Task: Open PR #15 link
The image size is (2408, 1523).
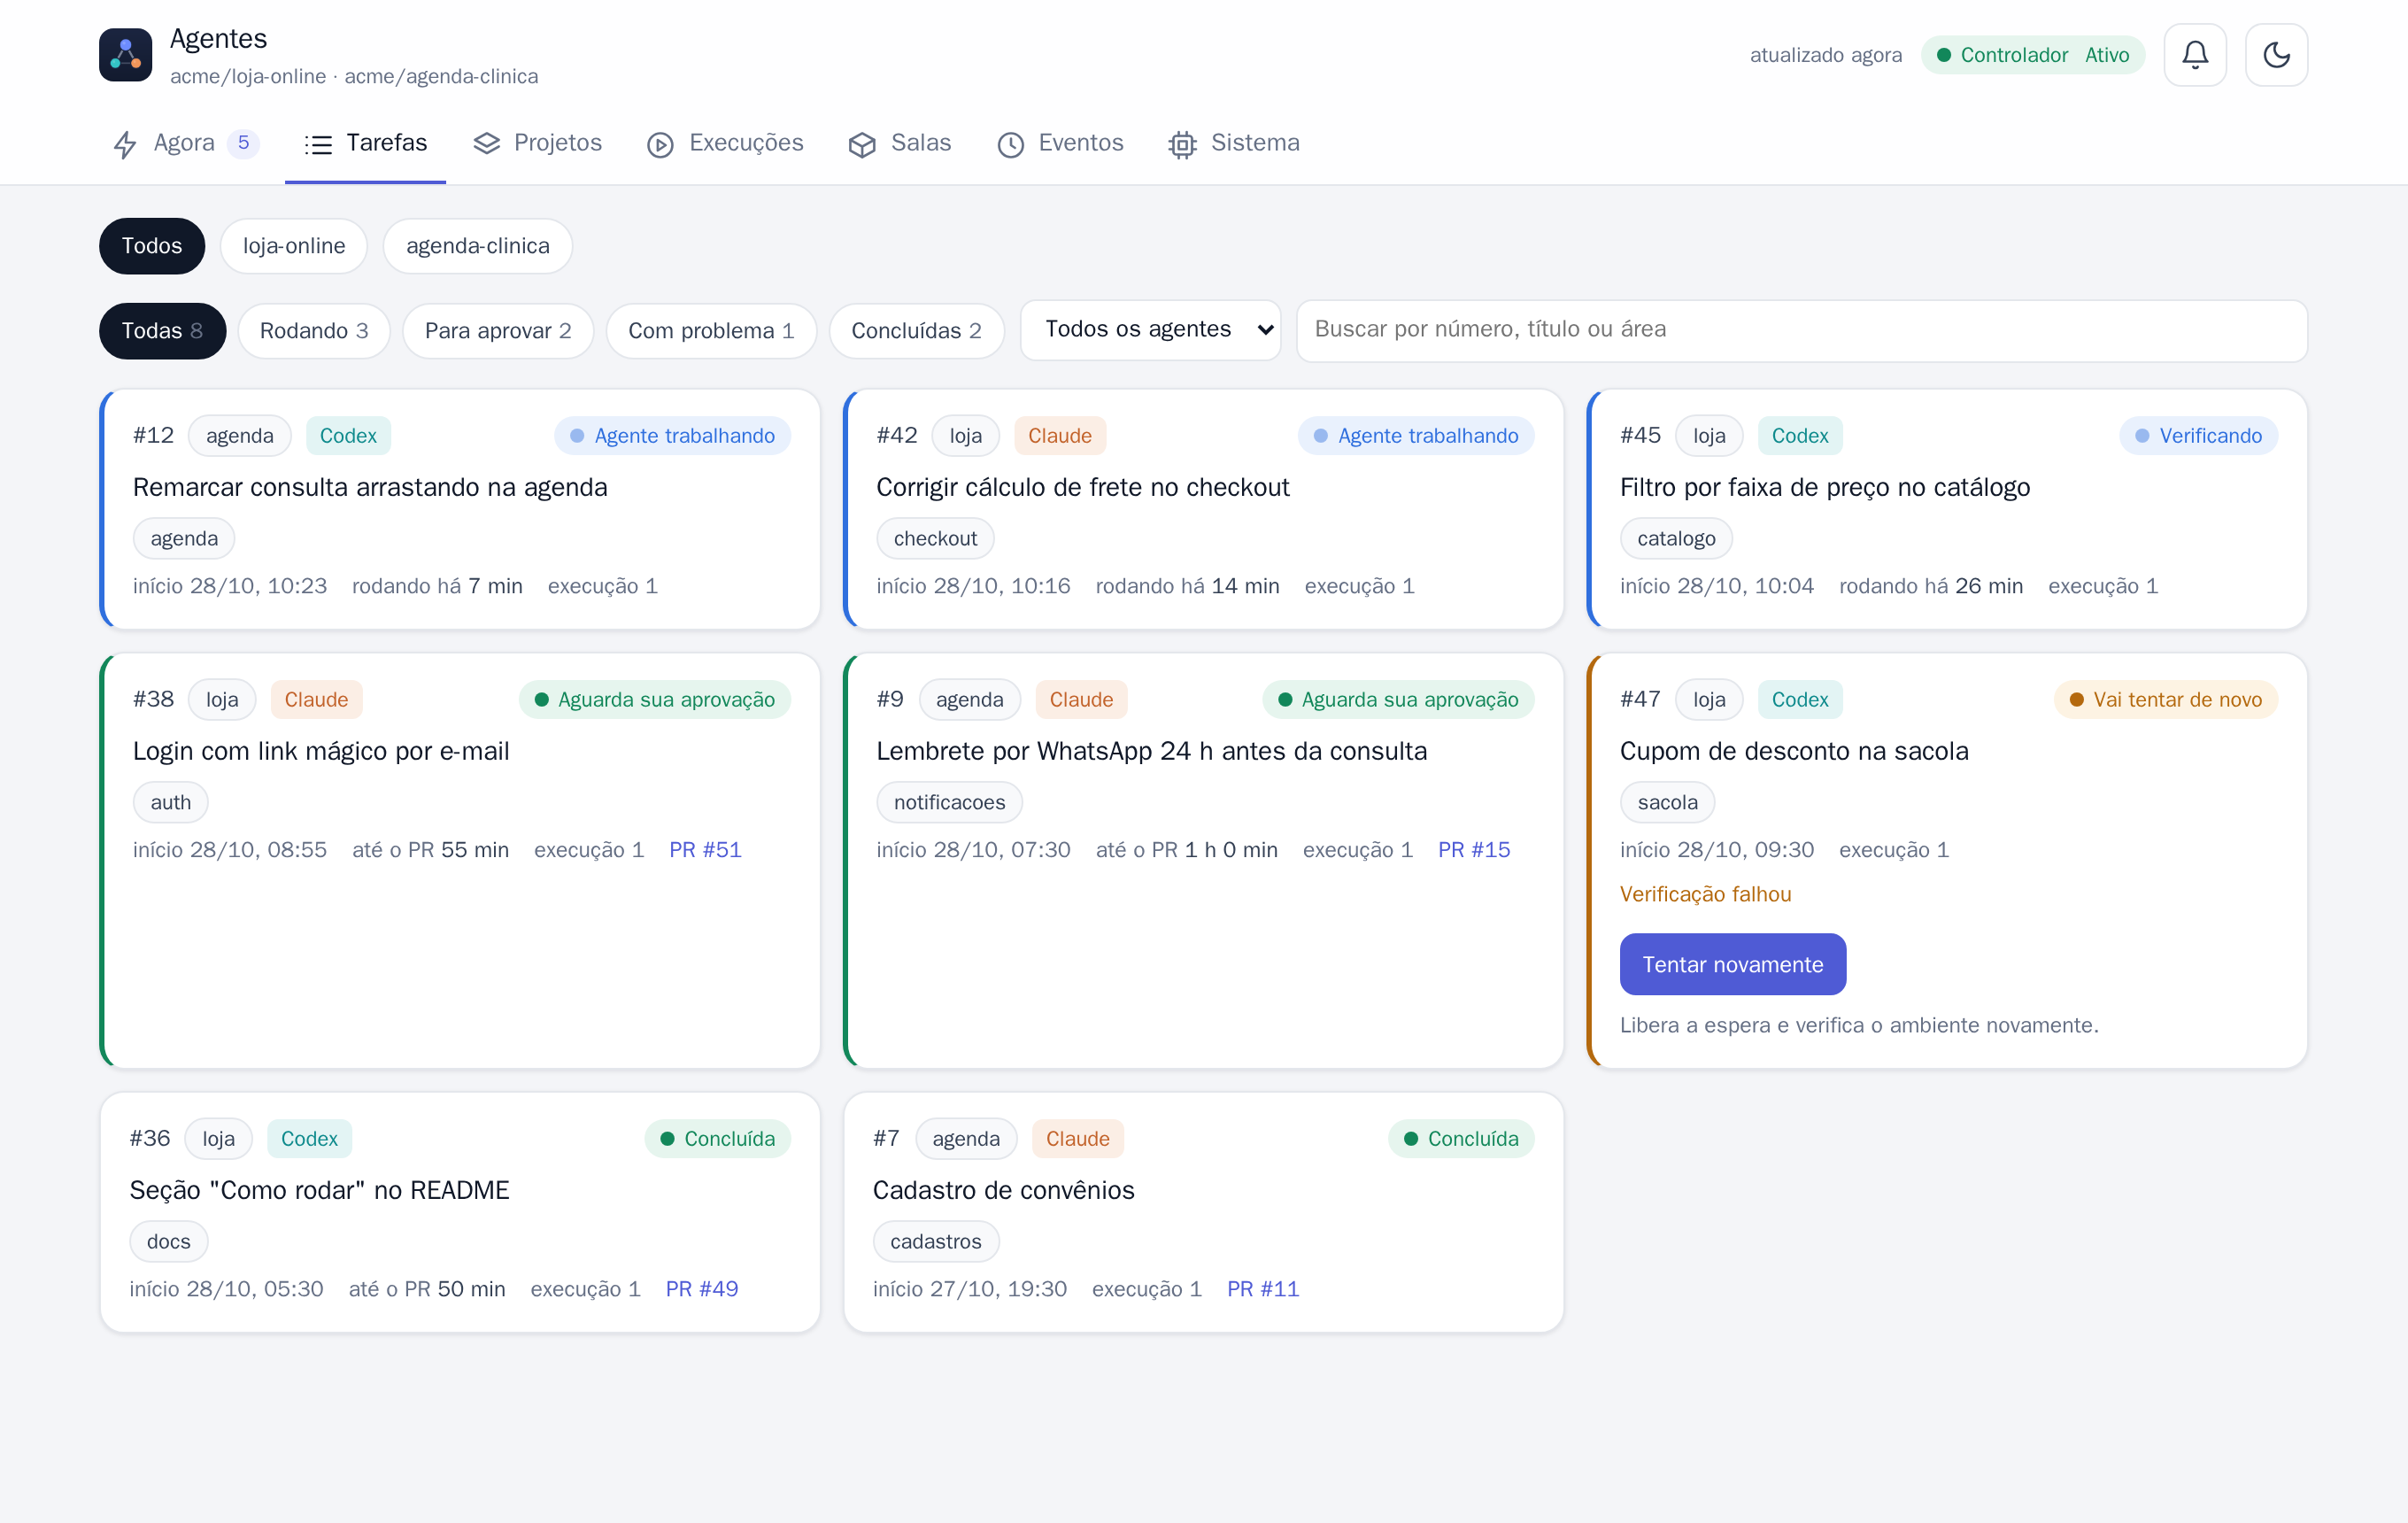Action: tap(1474, 850)
